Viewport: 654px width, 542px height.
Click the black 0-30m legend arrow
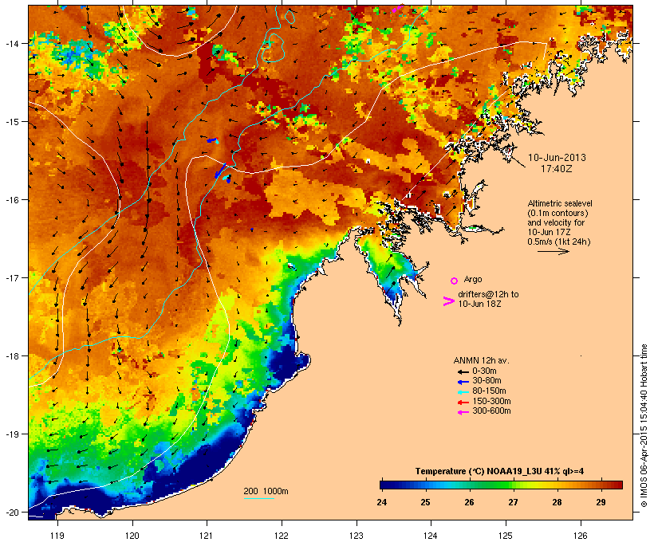click(463, 371)
